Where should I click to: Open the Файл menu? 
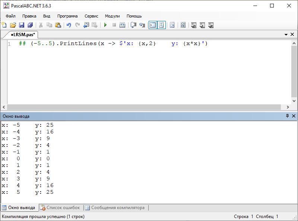coord(10,16)
